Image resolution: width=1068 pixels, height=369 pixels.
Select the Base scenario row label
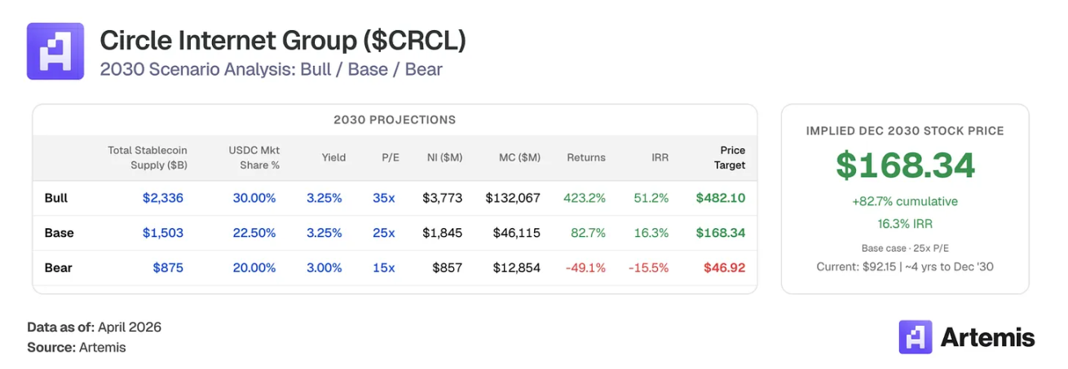59,233
